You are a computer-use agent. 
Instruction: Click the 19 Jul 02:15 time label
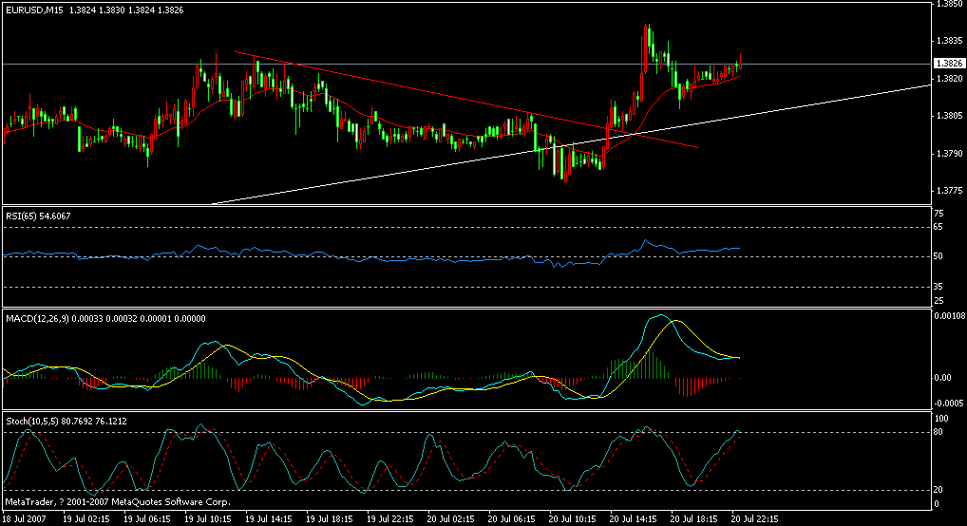coord(86,519)
